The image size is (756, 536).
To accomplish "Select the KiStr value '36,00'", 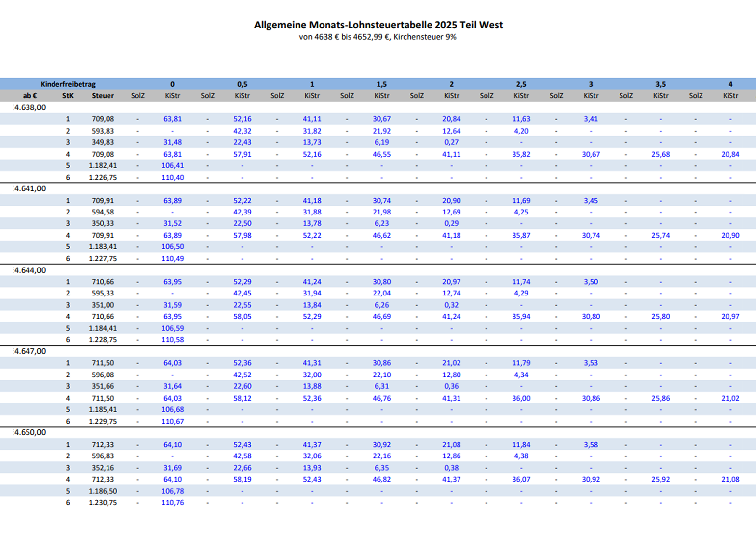I will (521, 398).
